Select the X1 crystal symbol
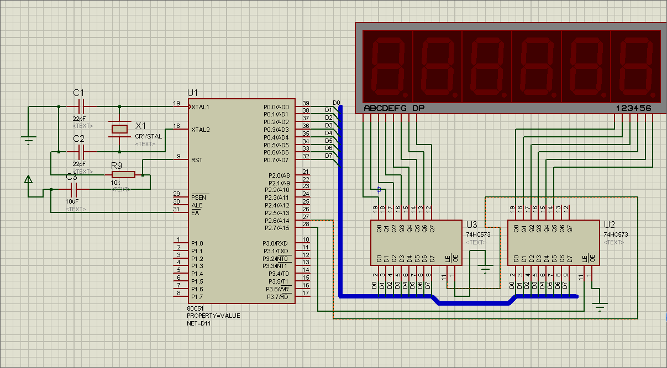Screen dimensions: 667x368 tap(119, 129)
